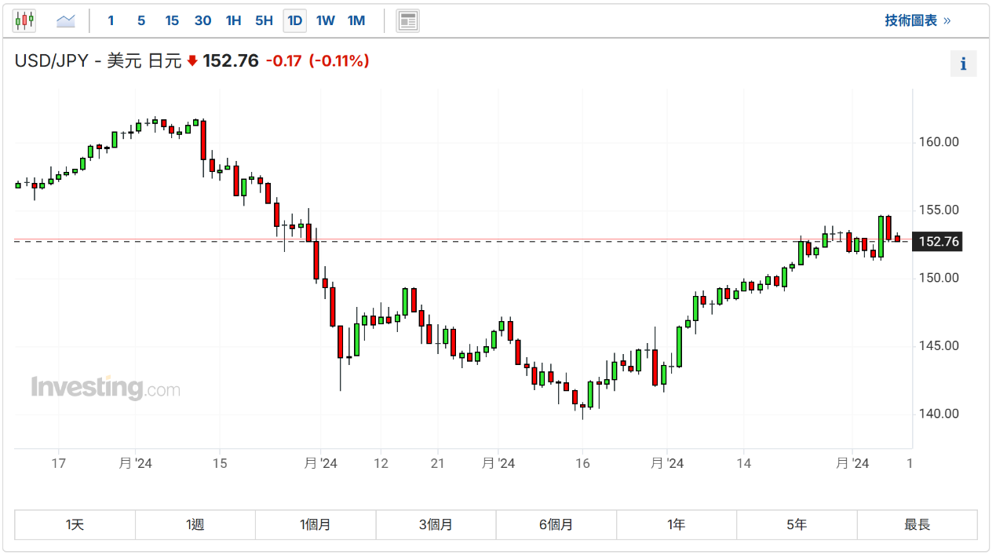Switch to the 5H interval
The image size is (996, 555).
tap(264, 20)
